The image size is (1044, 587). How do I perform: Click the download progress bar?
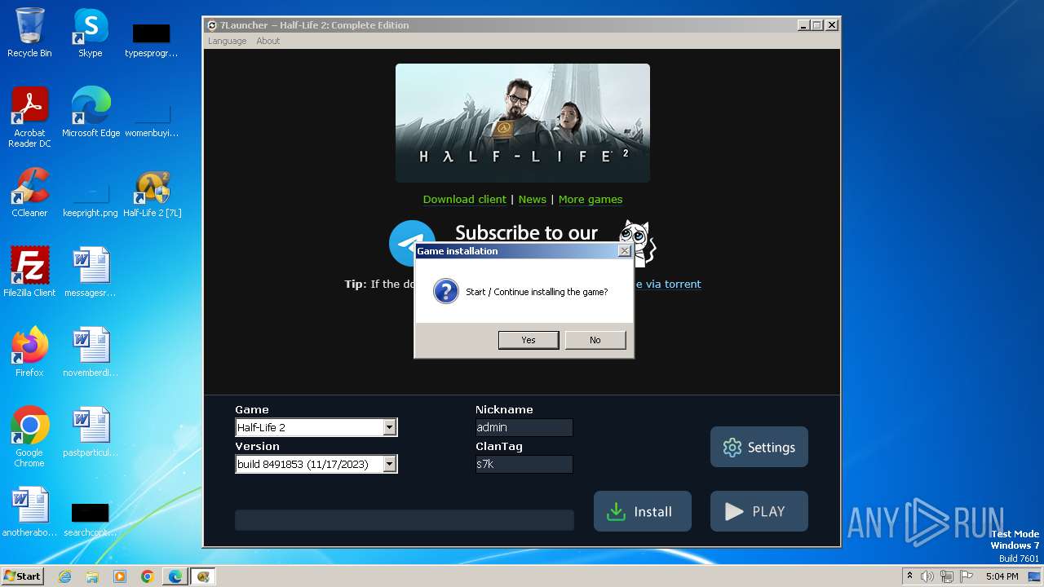405,520
